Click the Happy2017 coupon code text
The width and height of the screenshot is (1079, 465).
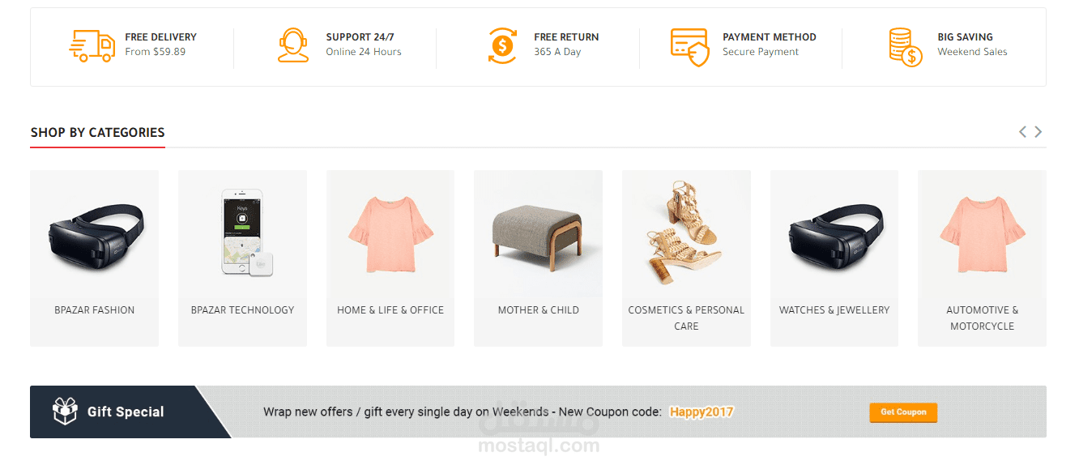click(702, 412)
